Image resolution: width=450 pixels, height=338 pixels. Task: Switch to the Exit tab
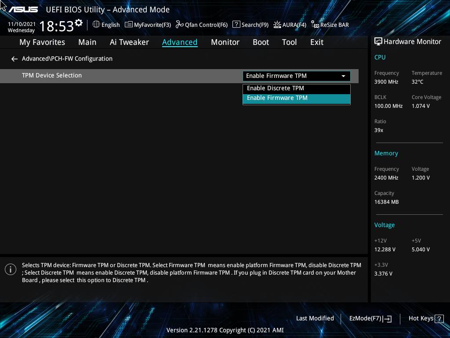pyautogui.click(x=317, y=42)
